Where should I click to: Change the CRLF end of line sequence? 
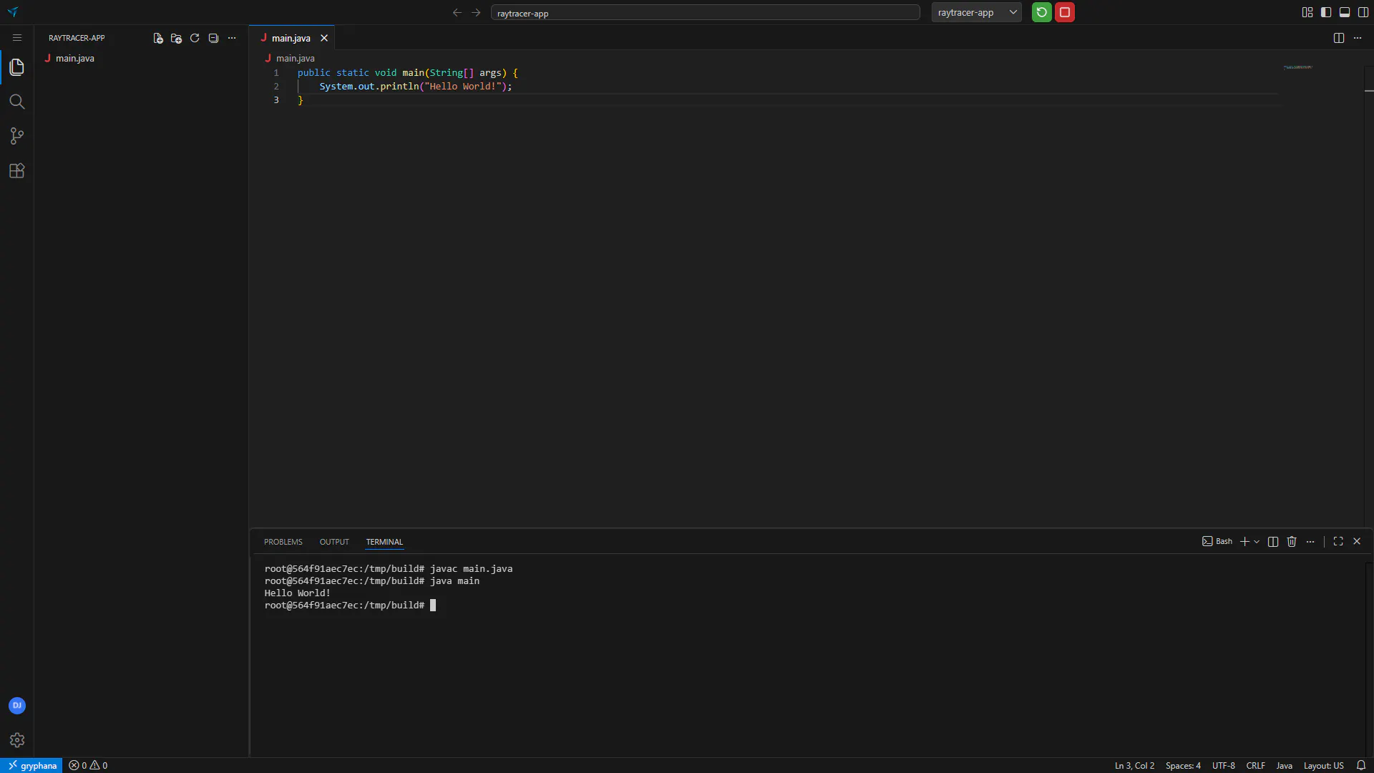click(1255, 766)
